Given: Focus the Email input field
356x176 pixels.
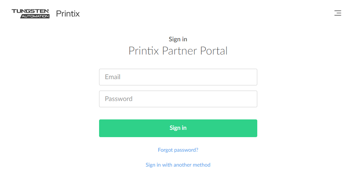Looking at the screenshot, I should 178,77.
